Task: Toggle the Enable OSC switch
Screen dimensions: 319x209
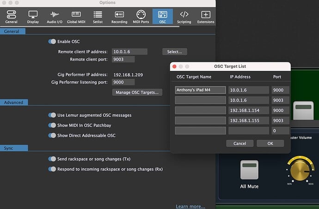Action: (x=52, y=42)
